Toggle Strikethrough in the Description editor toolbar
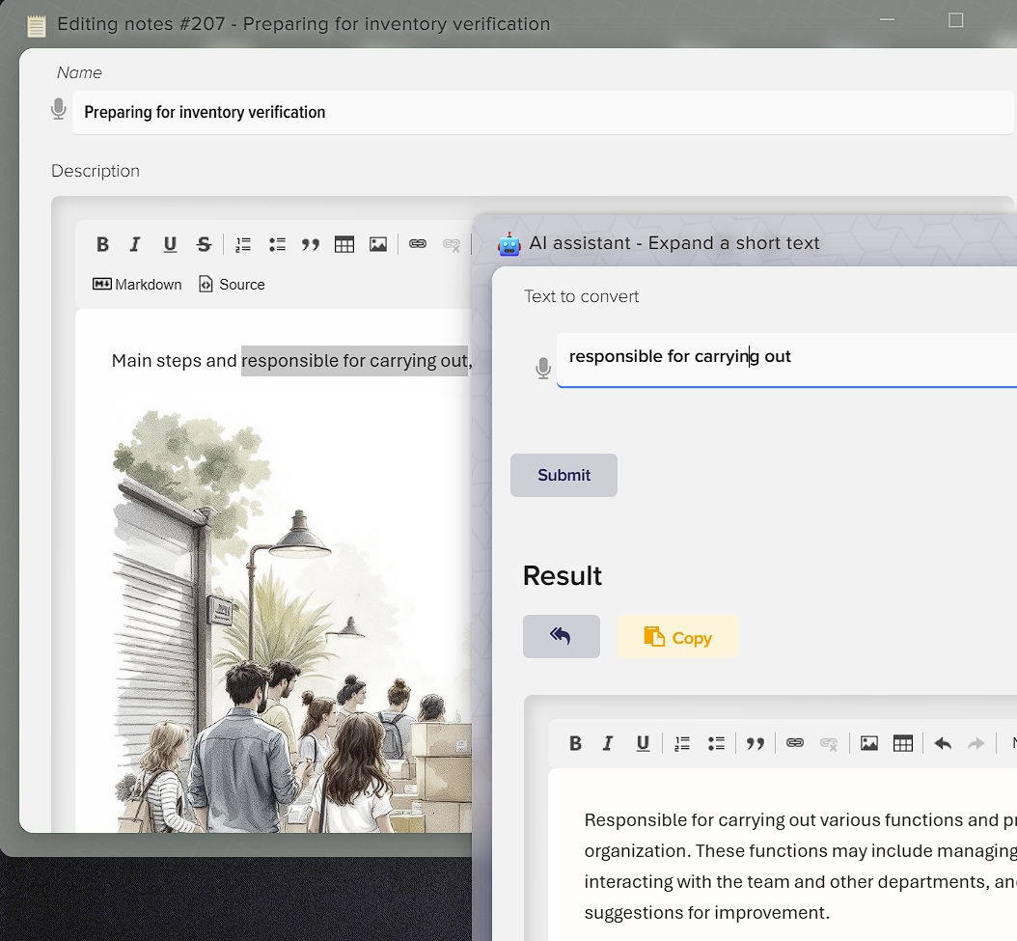The width and height of the screenshot is (1017, 941). pyautogui.click(x=205, y=245)
